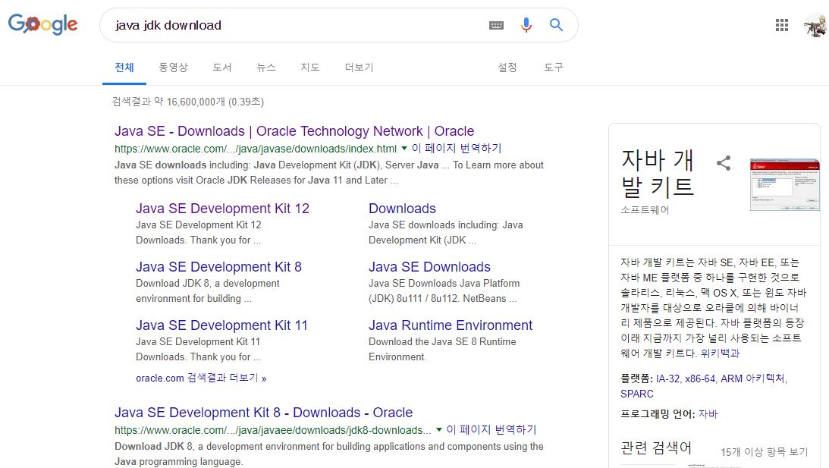Open 설정 search settings

tap(507, 68)
